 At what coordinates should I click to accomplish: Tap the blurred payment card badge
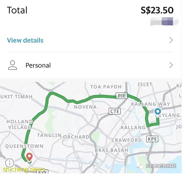tap(164, 21)
